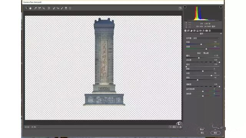Open the Basic panel tab
Image resolution: width=246 pixels, height=138 pixels.
pyautogui.click(x=185, y=31)
